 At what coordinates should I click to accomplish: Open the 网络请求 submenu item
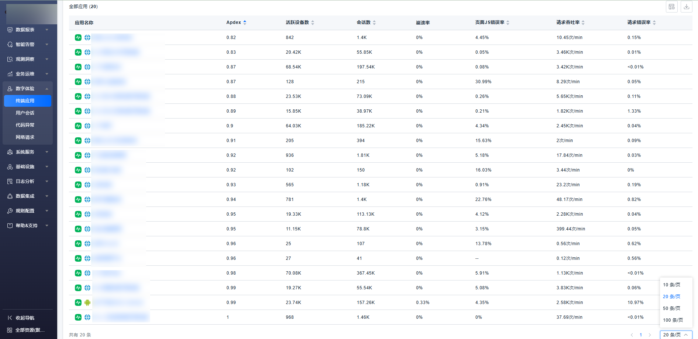coord(25,137)
